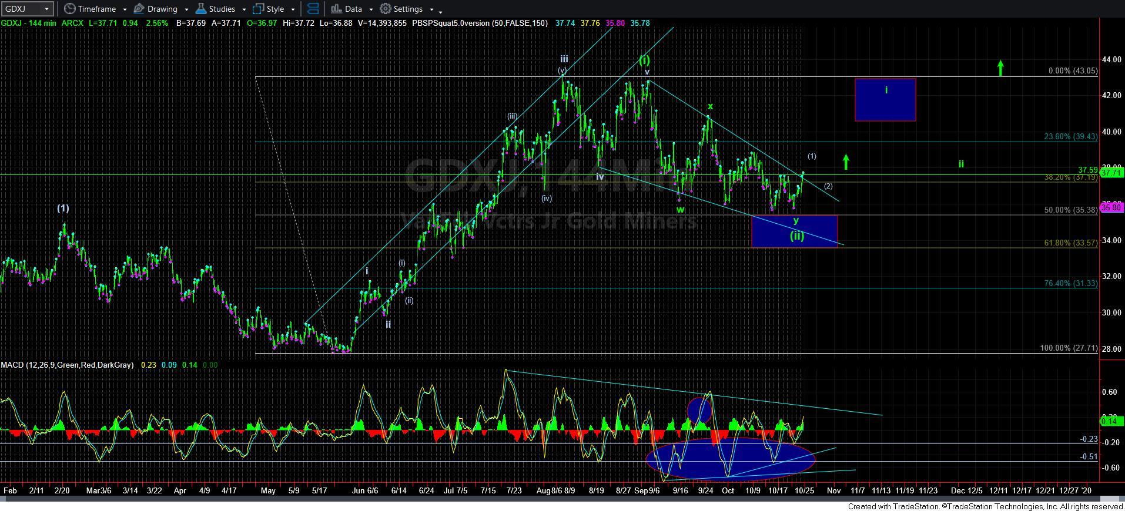Click the 2.56% percent change value
This screenshot has height=511, width=1125.
[158, 23]
